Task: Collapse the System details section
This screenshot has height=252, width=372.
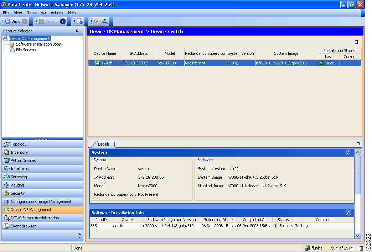Action: click(x=348, y=152)
